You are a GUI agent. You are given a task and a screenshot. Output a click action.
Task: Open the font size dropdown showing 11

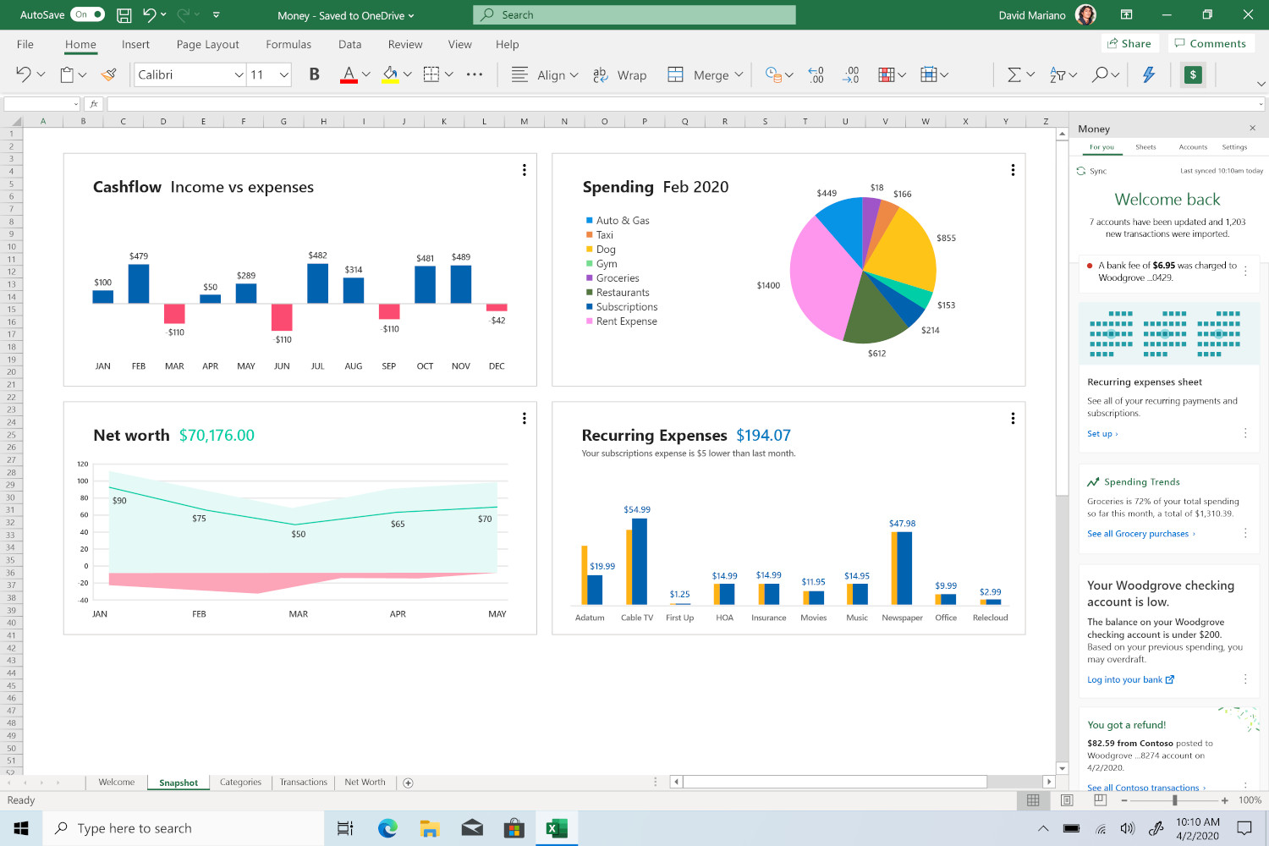point(283,74)
